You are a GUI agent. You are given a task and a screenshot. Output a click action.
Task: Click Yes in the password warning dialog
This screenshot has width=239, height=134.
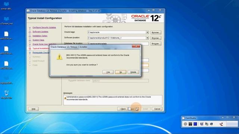coord(108,72)
